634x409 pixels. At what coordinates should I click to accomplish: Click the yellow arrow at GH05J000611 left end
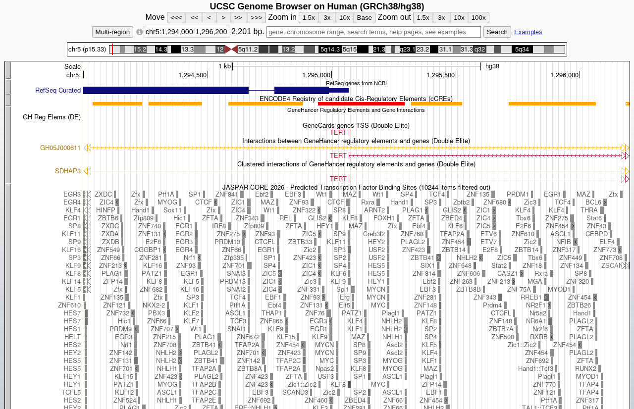pos(88,148)
